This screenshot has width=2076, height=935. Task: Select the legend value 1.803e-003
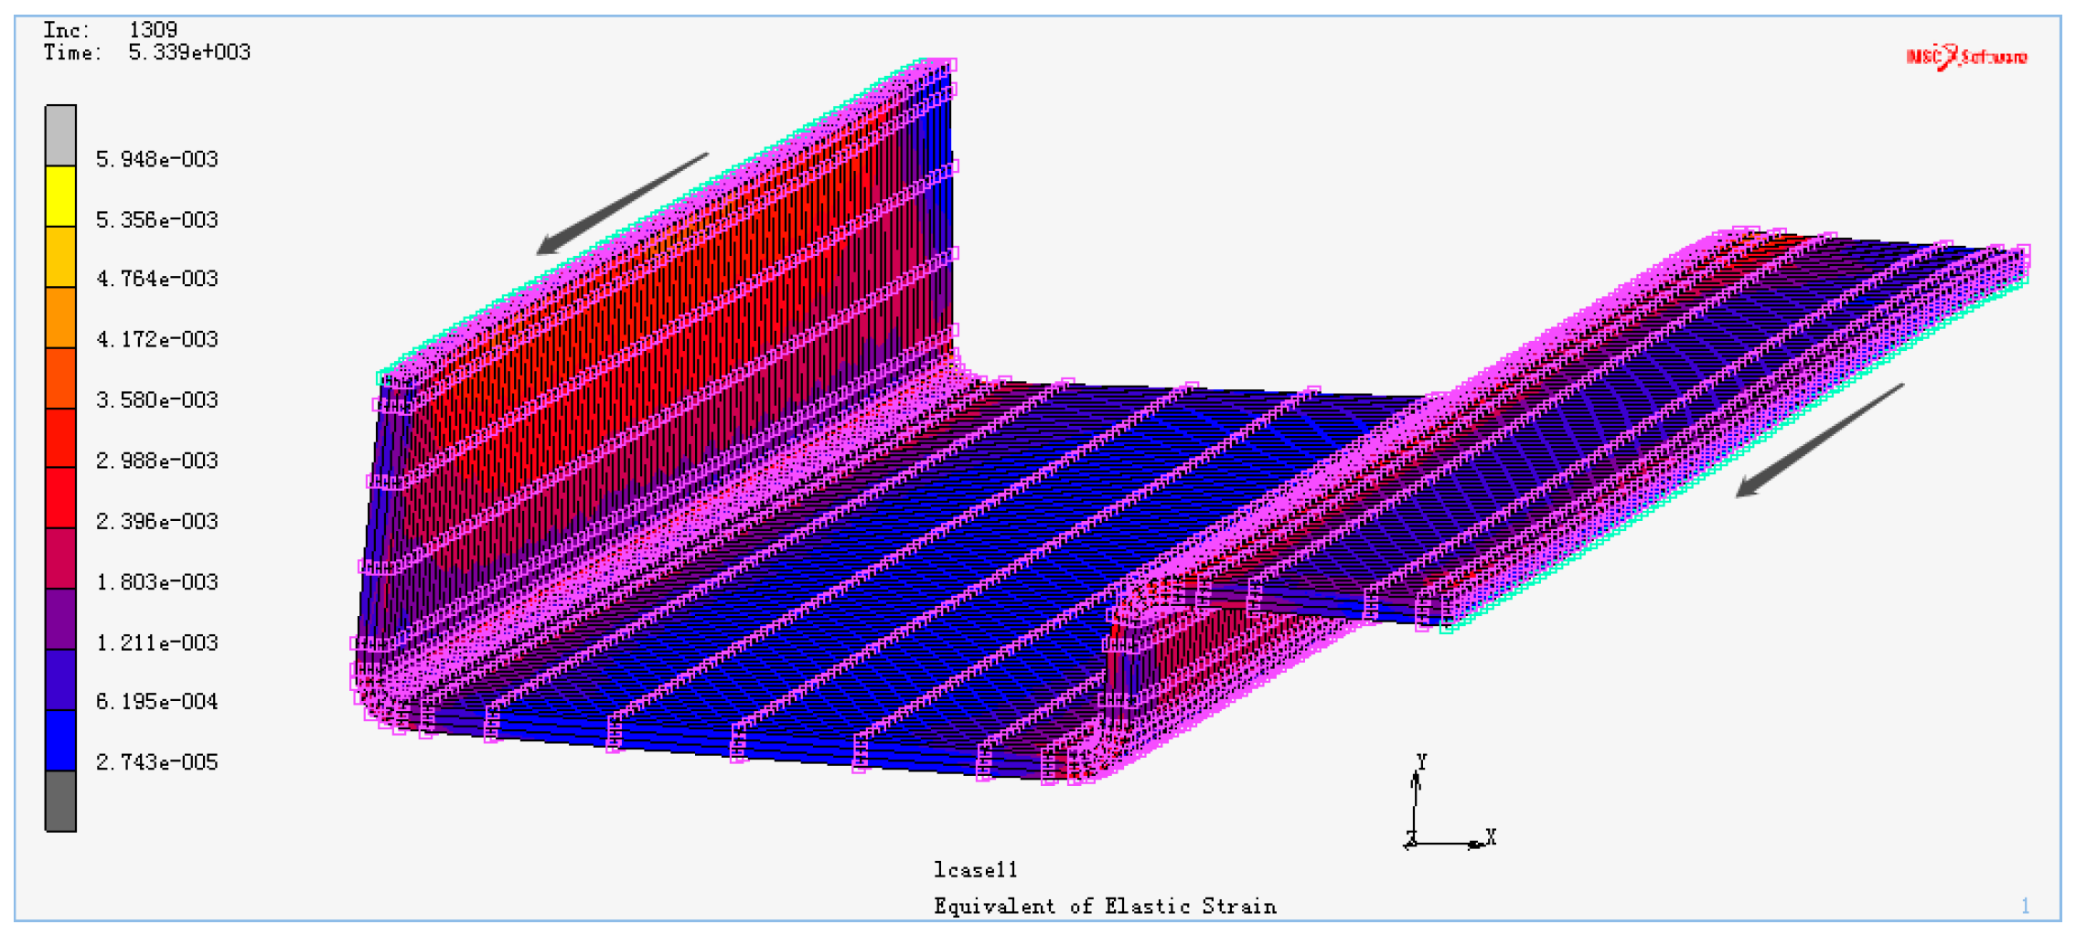pyautogui.click(x=157, y=581)
